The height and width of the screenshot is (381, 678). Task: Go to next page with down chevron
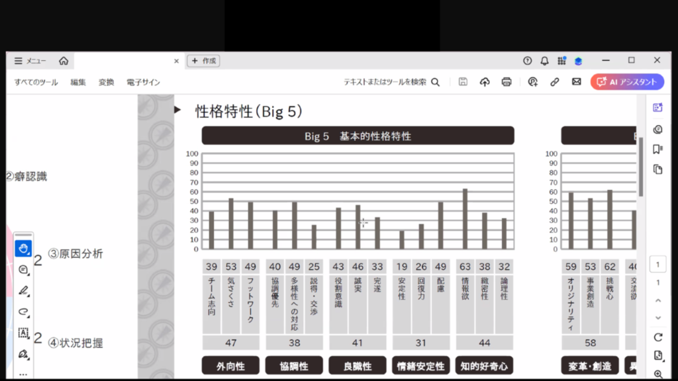[657, 317]
